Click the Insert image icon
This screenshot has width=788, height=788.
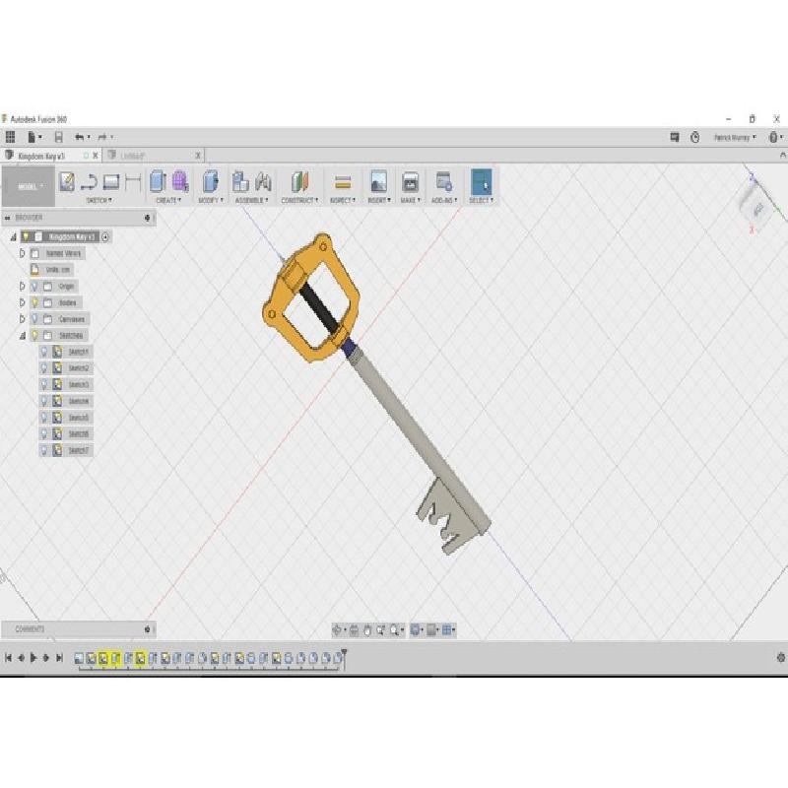[378, 181]
